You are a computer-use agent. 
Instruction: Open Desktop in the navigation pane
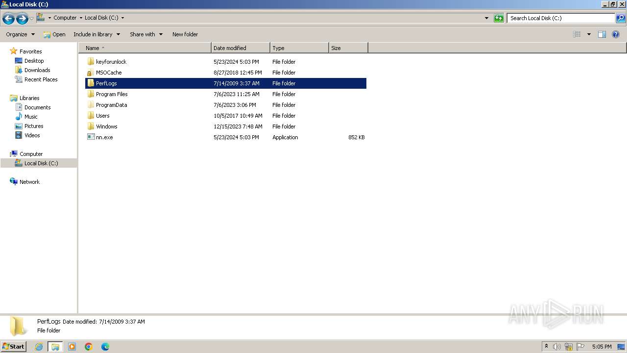pyautogui.click(x=34, y=61)
